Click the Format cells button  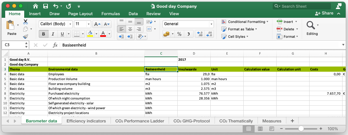coord(287,36)
